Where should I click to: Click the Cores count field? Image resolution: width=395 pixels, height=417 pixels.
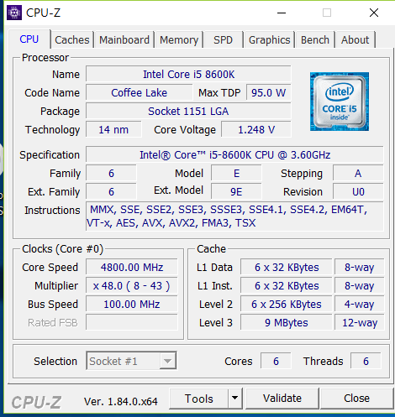coord(276,361)
